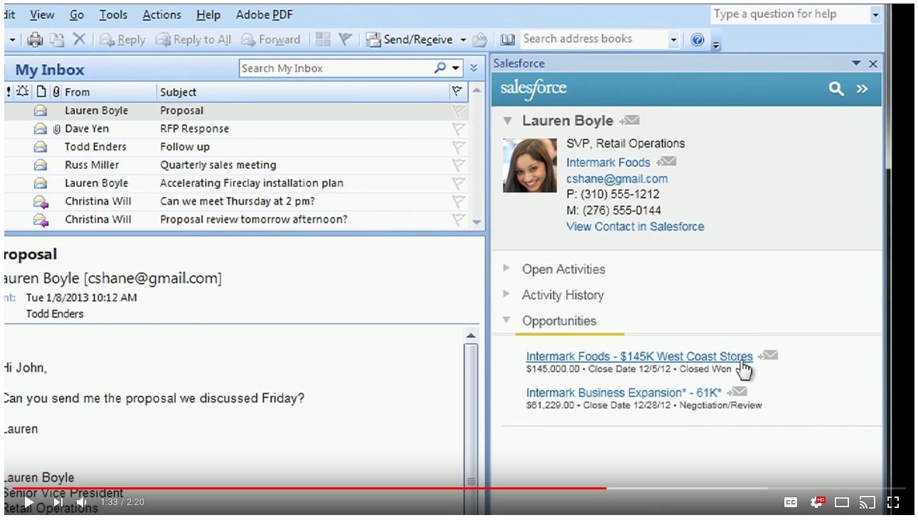Viewport: 918px width, 520px height.
Task: Play the video
Action: (x=29, y=502)
